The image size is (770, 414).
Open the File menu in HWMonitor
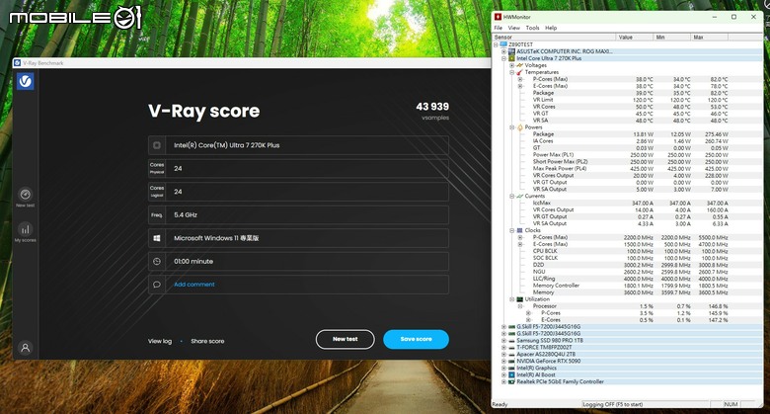498,28
